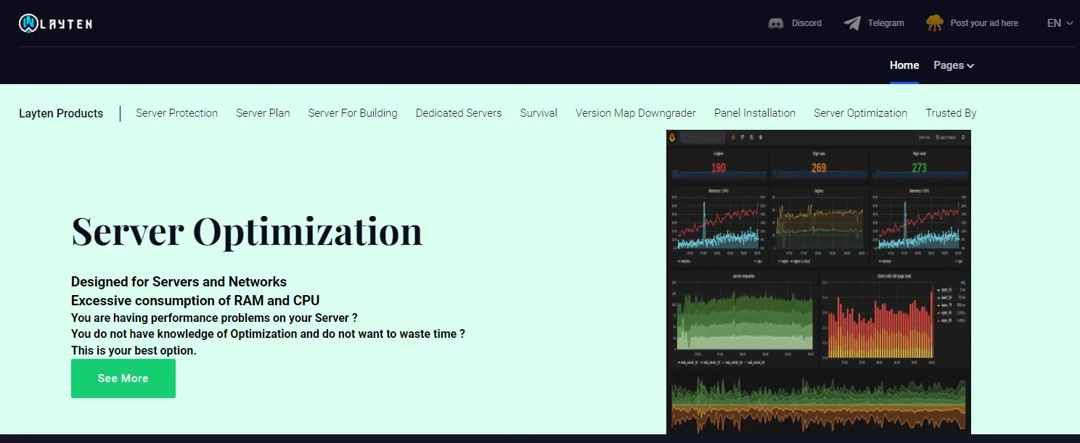Click 'This is your best option.' text

tap(134, 351)
